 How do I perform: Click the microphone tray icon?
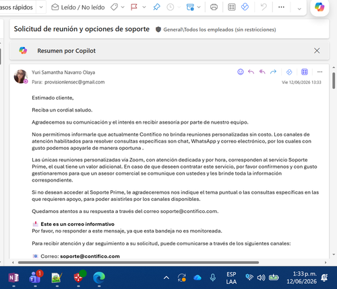(x=212, y=278)
